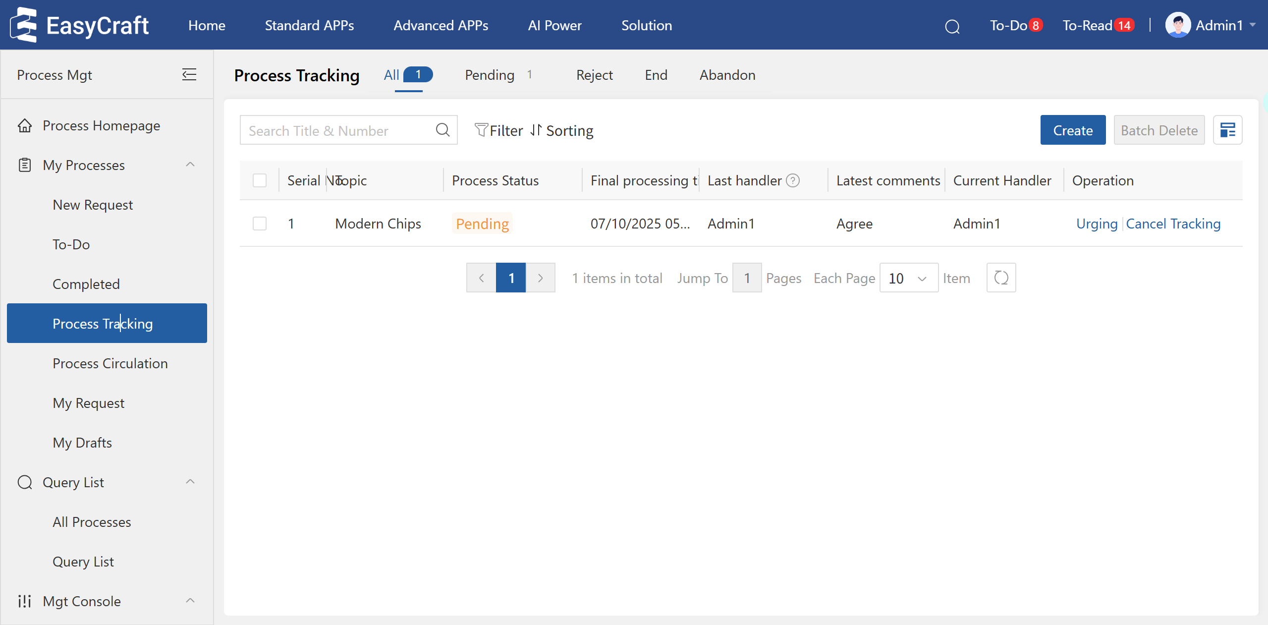
Task: Click the blue Create button
Action: tap(1072, 130)
